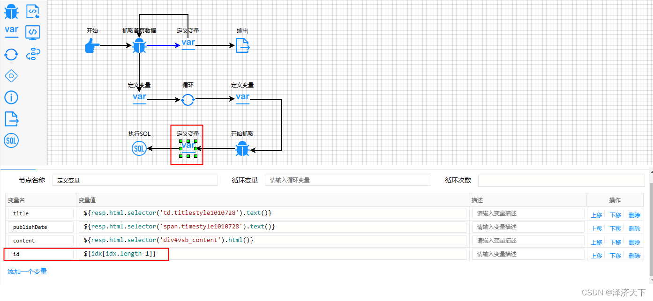Select the diamond target icon in palette
The height and width of the screenshot is (301, 653).
[11, 76]
